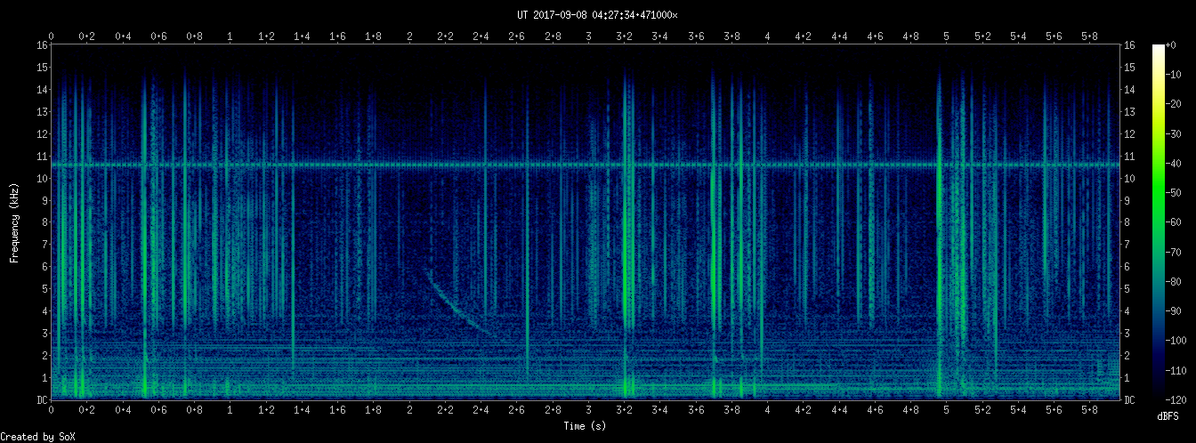Select the '-80' value on the dBFS scale

(1173, 281)
